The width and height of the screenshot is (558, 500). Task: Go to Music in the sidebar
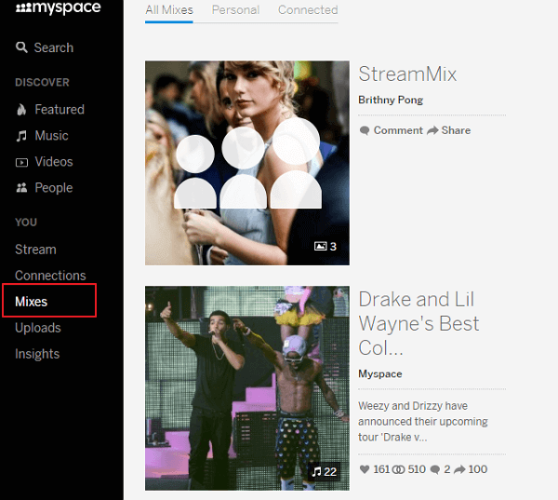(51, 136)
